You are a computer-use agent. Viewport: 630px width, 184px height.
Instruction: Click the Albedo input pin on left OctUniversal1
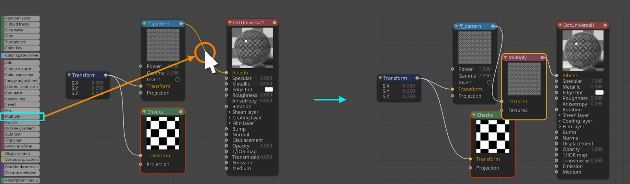point(226,73)
